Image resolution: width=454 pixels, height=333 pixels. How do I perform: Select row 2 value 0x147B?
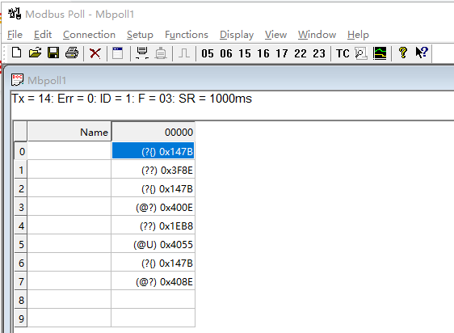click(153, 188)
